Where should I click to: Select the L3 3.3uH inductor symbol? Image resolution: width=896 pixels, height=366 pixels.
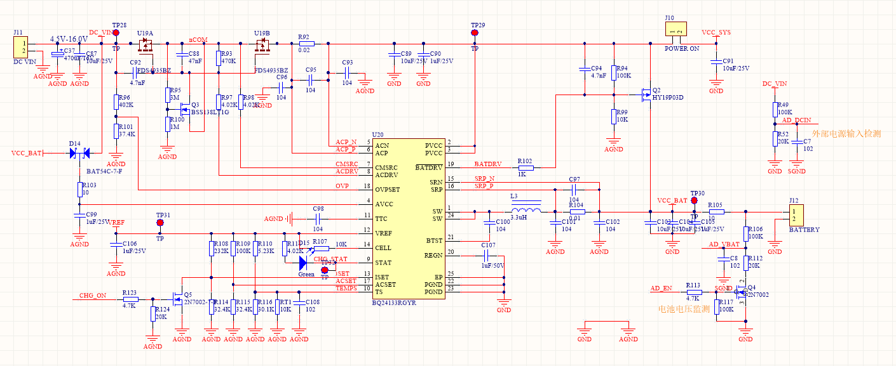(527, 211)
